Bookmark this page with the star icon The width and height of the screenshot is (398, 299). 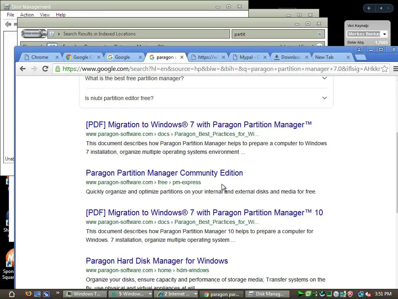[x=384, y=69]
